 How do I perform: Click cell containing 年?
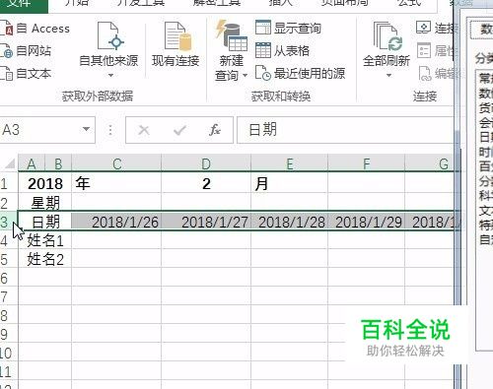pos(116,183)
